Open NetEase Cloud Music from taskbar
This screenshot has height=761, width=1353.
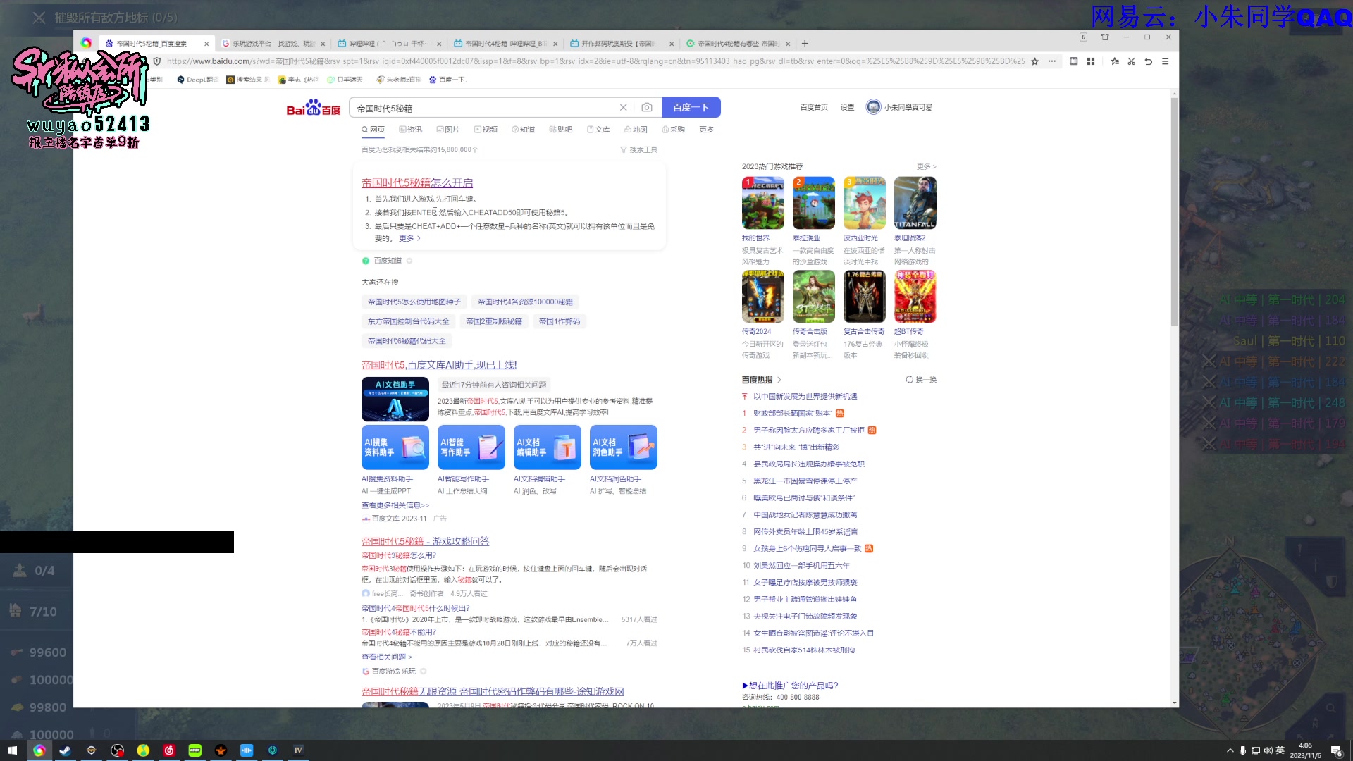(x=169, y=750)
